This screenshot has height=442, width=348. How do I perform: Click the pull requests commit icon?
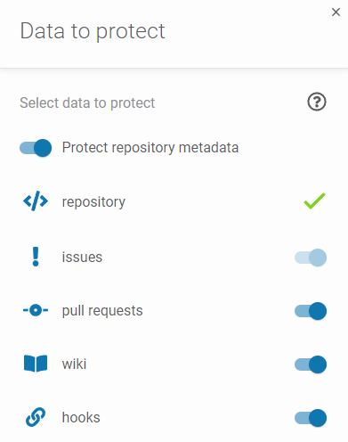click(x=36, y=310)
